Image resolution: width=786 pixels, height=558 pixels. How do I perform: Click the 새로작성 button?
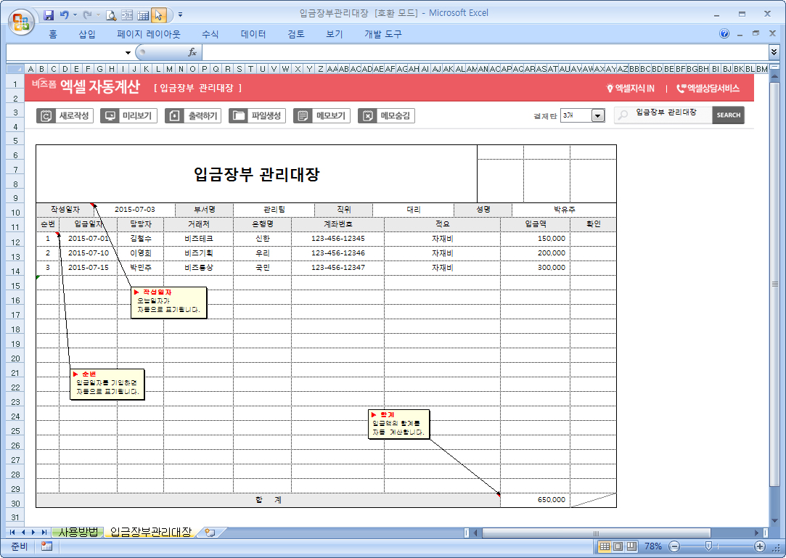[x=65, y=116]
